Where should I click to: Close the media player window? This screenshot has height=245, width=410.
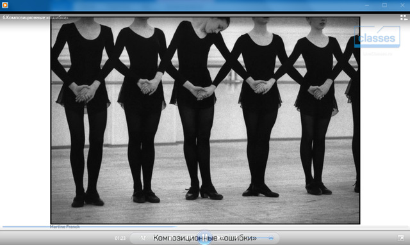(402, 5)
